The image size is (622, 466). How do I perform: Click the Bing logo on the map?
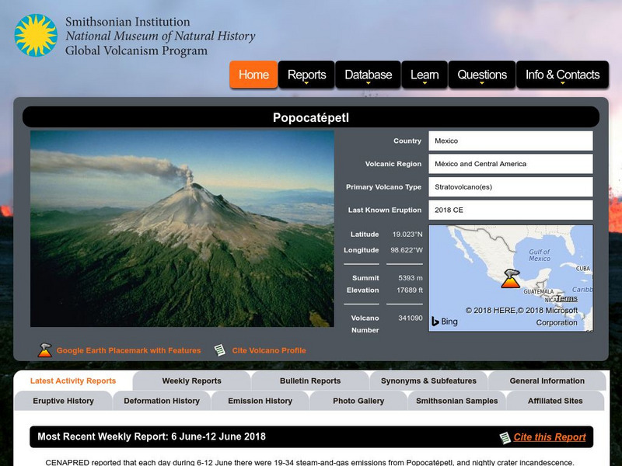pos(444,321)
